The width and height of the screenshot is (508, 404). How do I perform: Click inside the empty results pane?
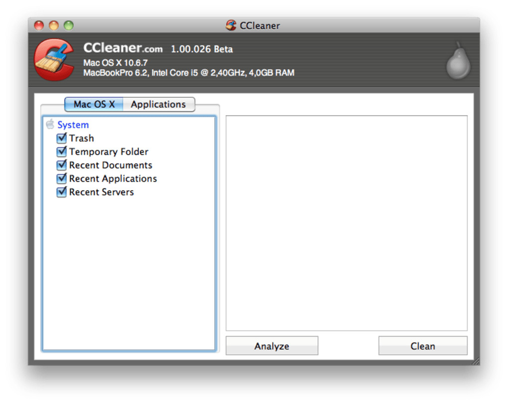[x=346, y=223]
